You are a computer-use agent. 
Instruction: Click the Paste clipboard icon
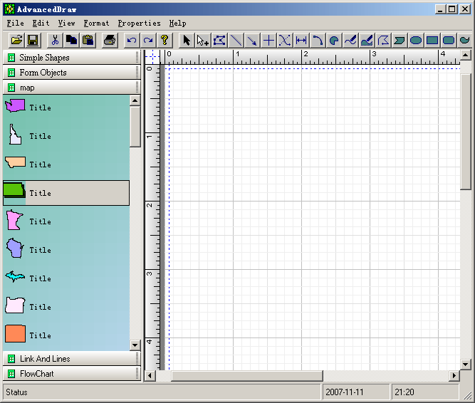(x=88, y=40)
